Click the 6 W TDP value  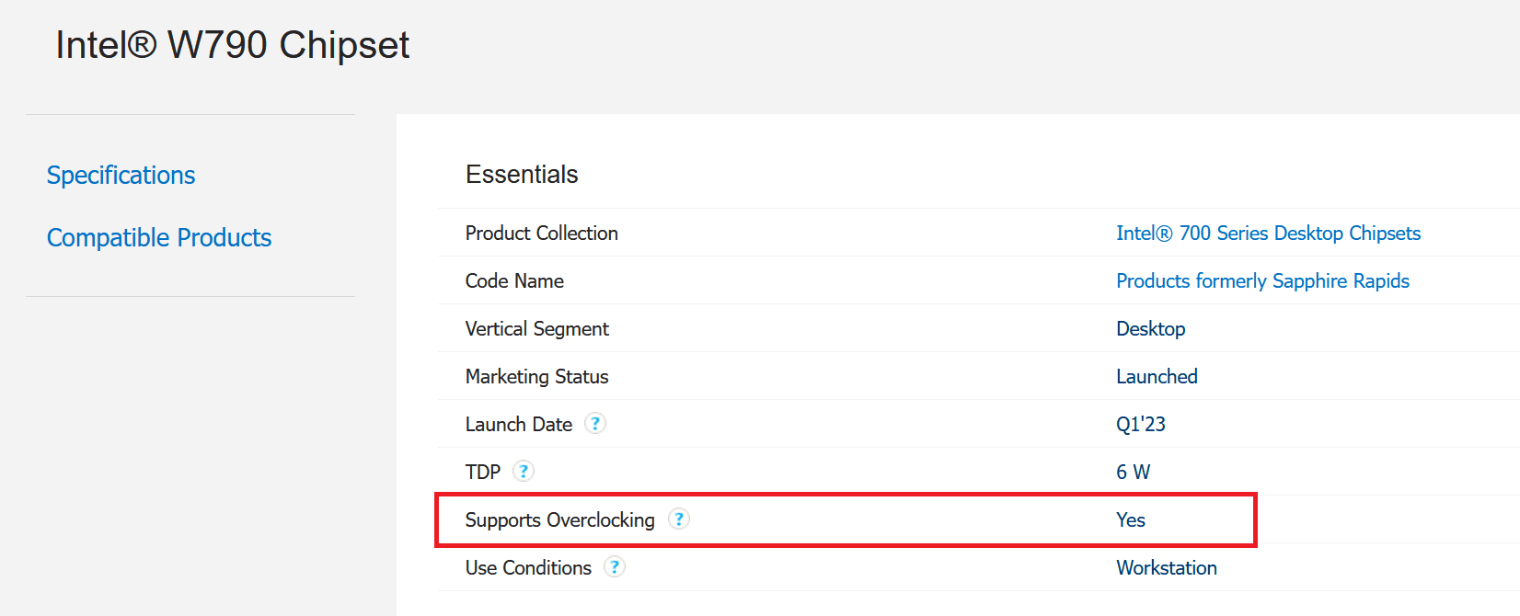(1133, 473)
